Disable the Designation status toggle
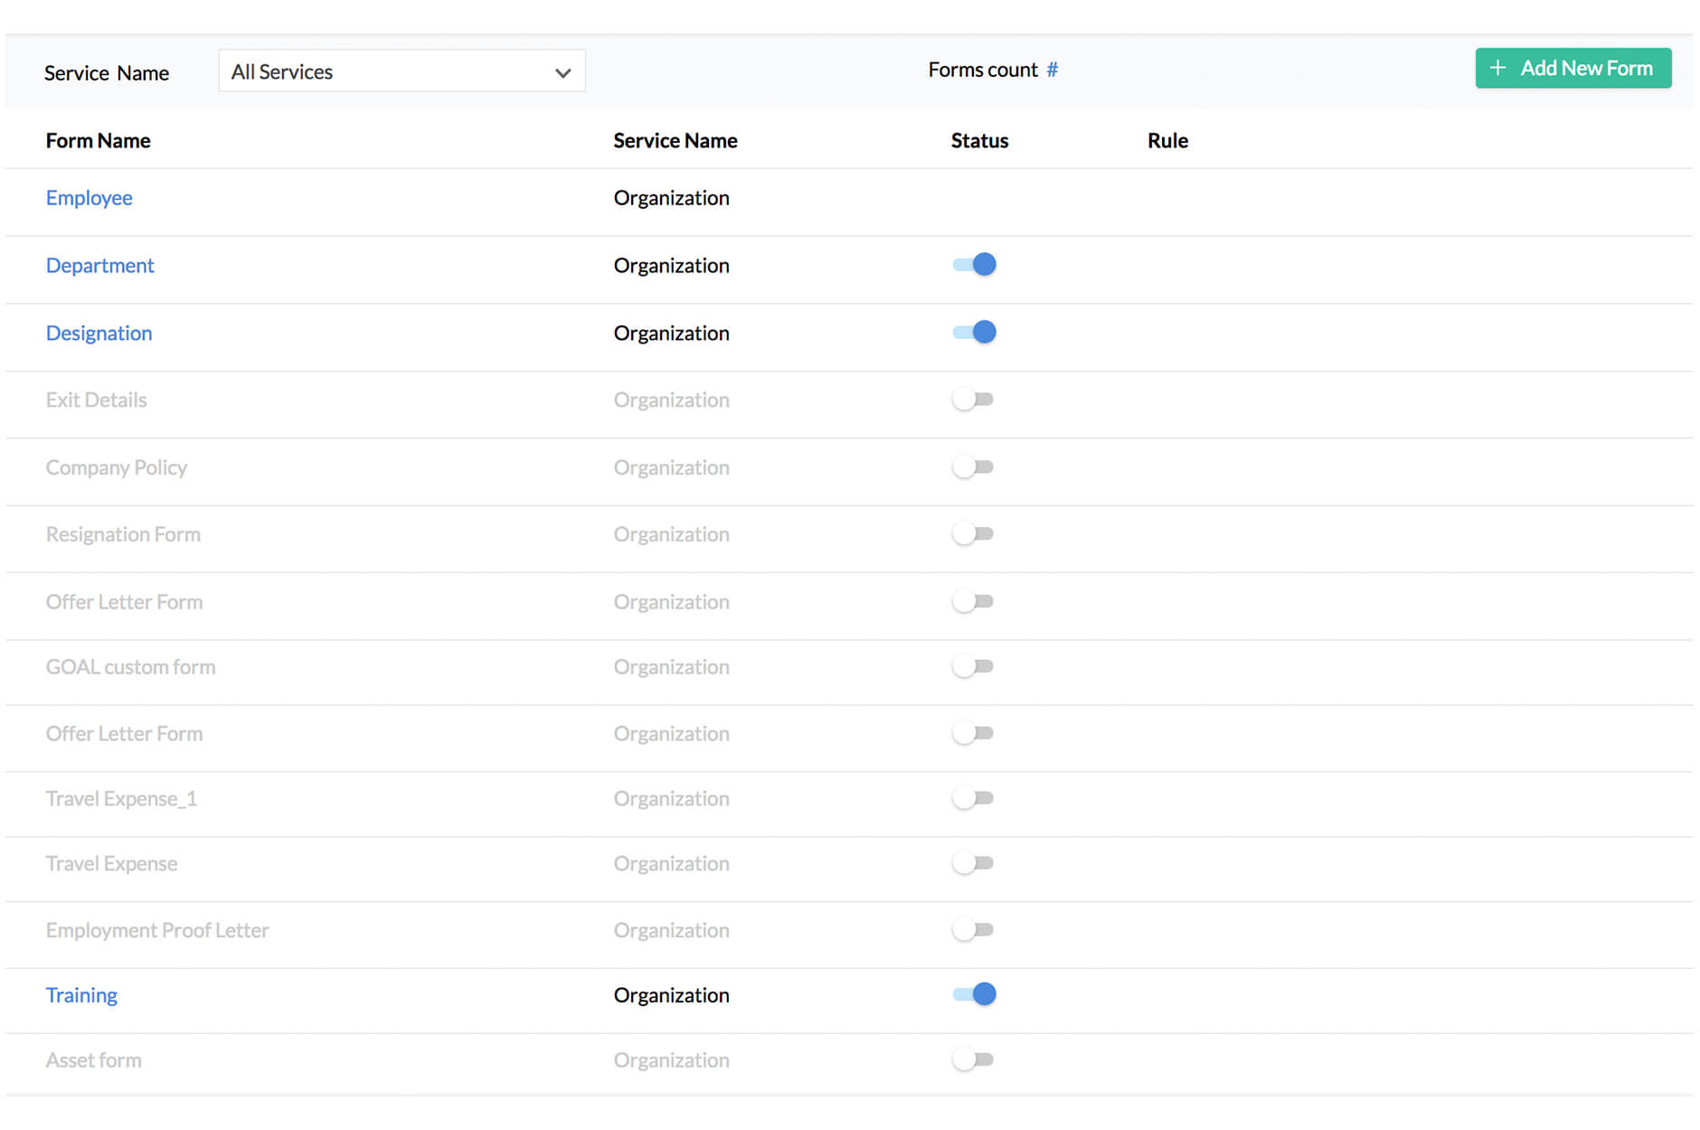 (x=973, y=332)
